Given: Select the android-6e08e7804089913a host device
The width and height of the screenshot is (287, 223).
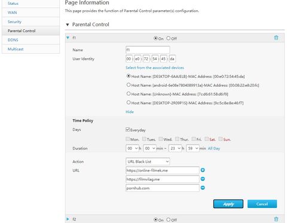Looking at the screenshot, I should tap(129, 85).
